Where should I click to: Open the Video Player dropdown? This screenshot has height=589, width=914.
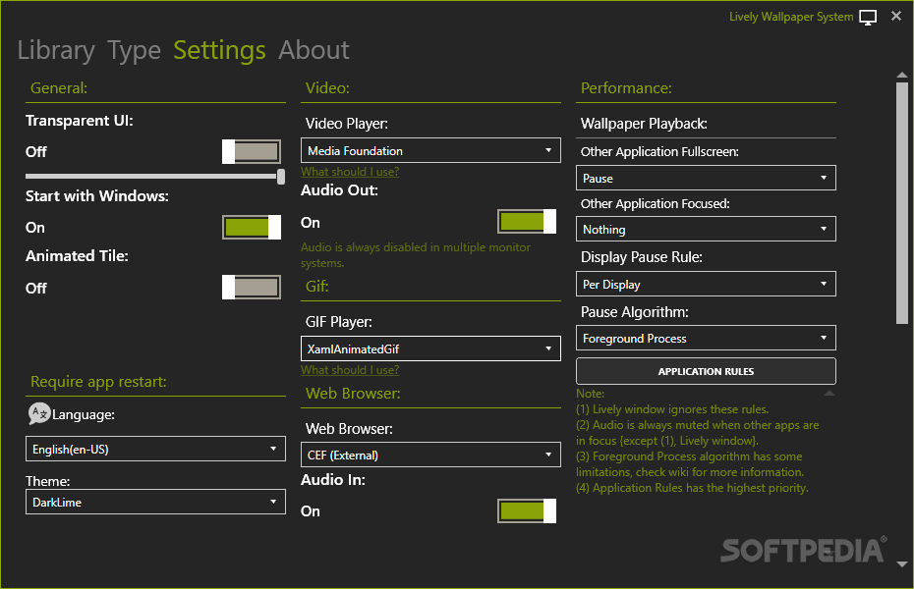click(x=430, y=150)
